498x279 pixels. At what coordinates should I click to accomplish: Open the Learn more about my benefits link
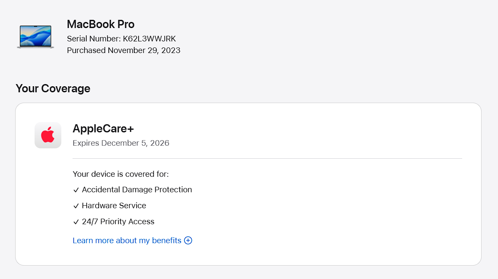click(127, 241)
